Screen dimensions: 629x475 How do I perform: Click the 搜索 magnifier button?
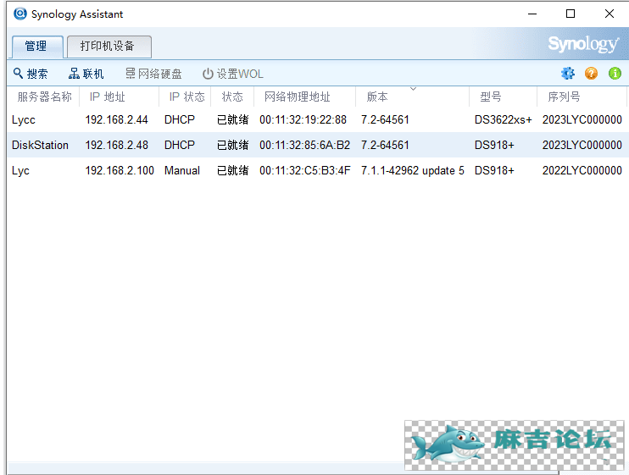(x=31, y=74)
